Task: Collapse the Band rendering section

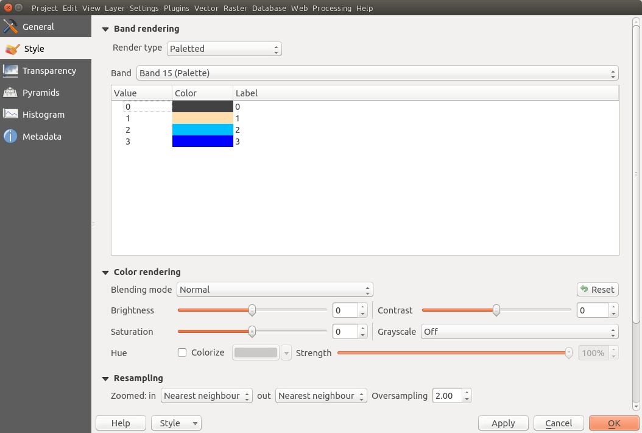Action: [105, 29]
